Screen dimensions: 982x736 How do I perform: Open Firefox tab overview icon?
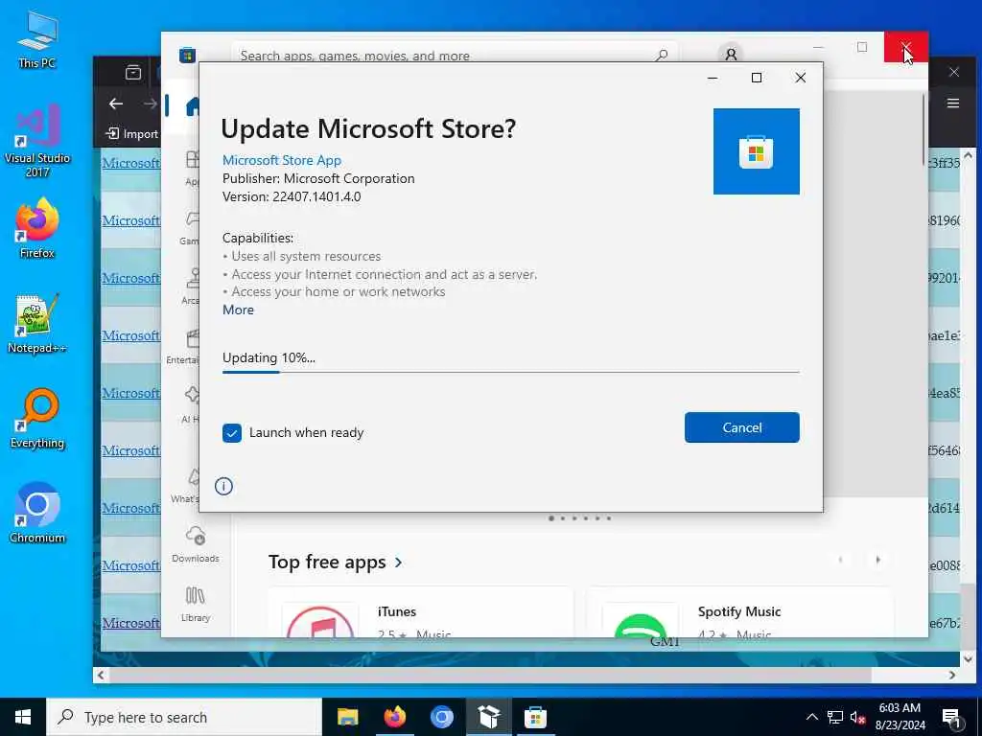pyautogui.click(x=132, y=73)
